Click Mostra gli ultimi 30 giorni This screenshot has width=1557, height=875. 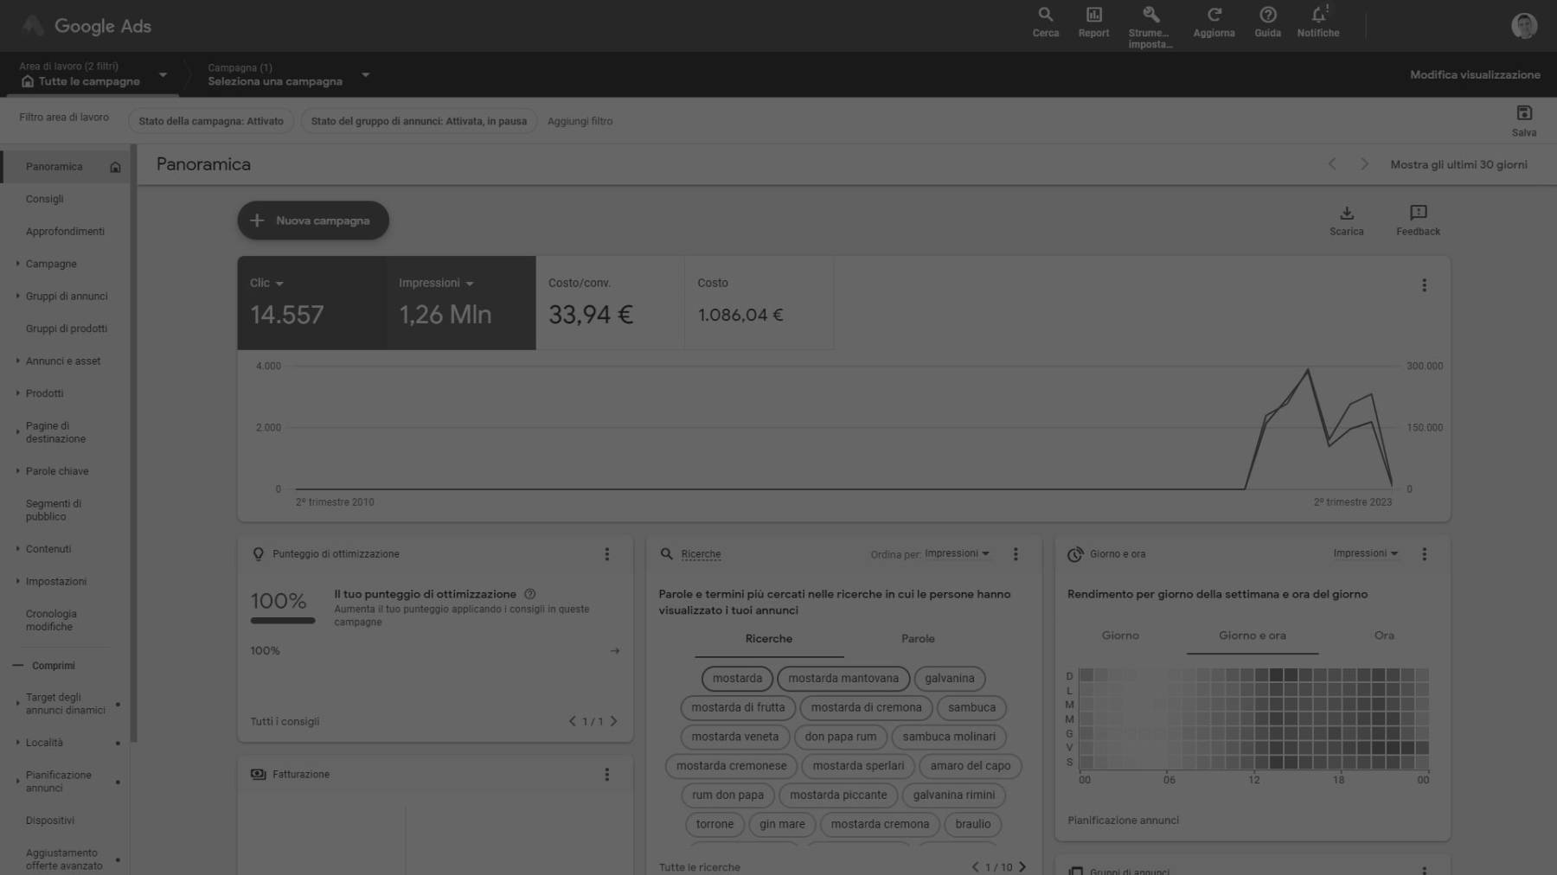pyautogui.click(x=1458, y=164)
